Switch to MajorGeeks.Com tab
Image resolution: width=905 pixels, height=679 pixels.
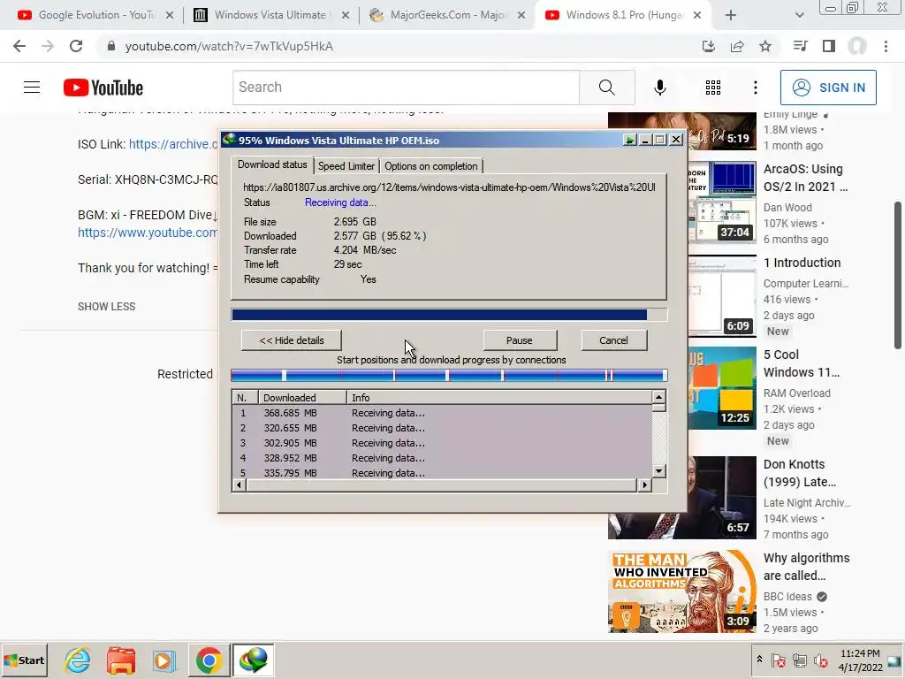pos(448,15)
